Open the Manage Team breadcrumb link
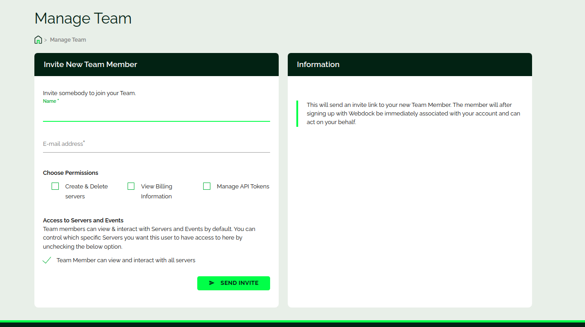Image resolution: width=585 pixels, height=327 pixels. (x=68, y=40)
